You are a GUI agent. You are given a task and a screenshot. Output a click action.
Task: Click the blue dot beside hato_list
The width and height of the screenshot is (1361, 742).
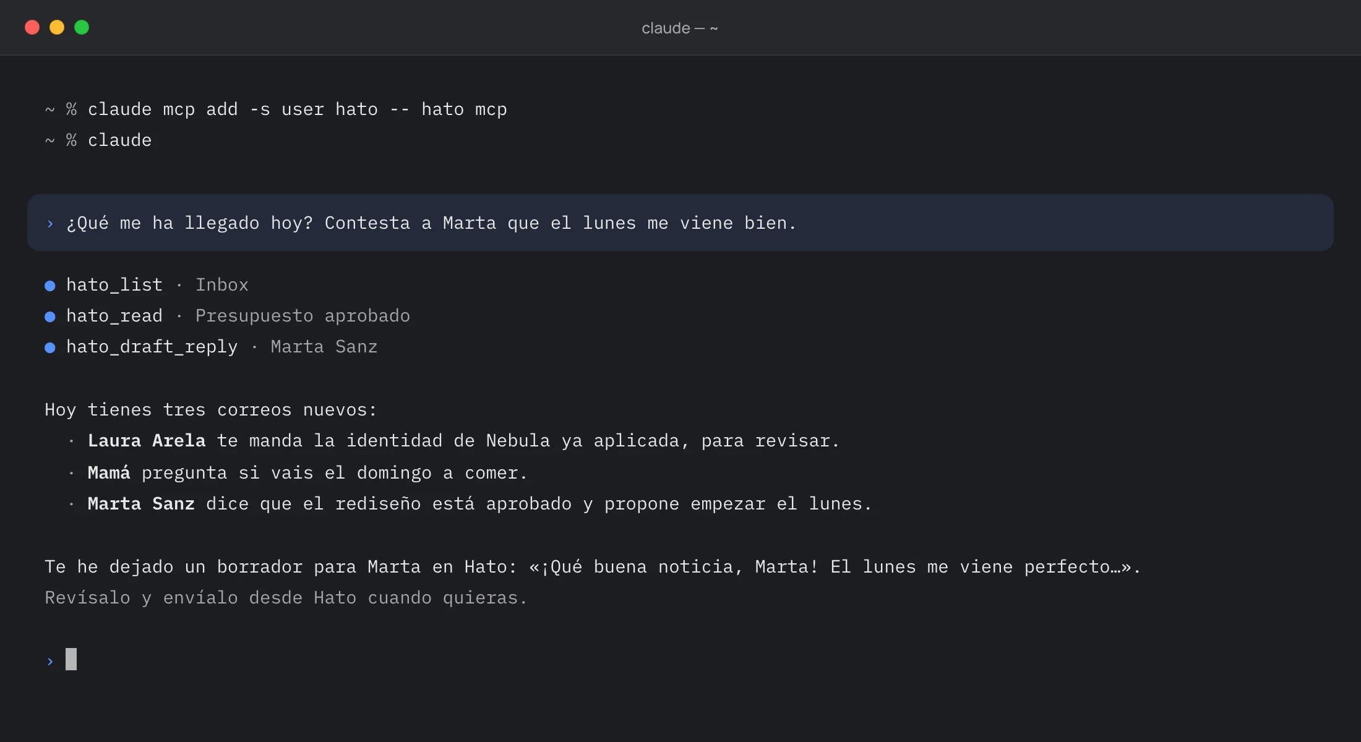click(50, 286)
